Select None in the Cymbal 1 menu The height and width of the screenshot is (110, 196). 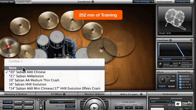coord(54,68)
